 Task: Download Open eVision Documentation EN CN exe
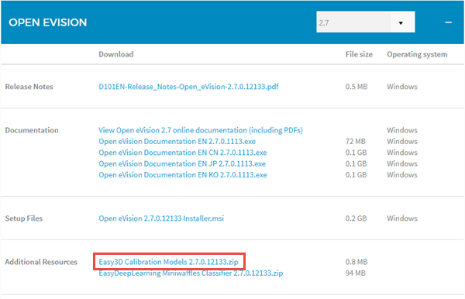[183, 153]
